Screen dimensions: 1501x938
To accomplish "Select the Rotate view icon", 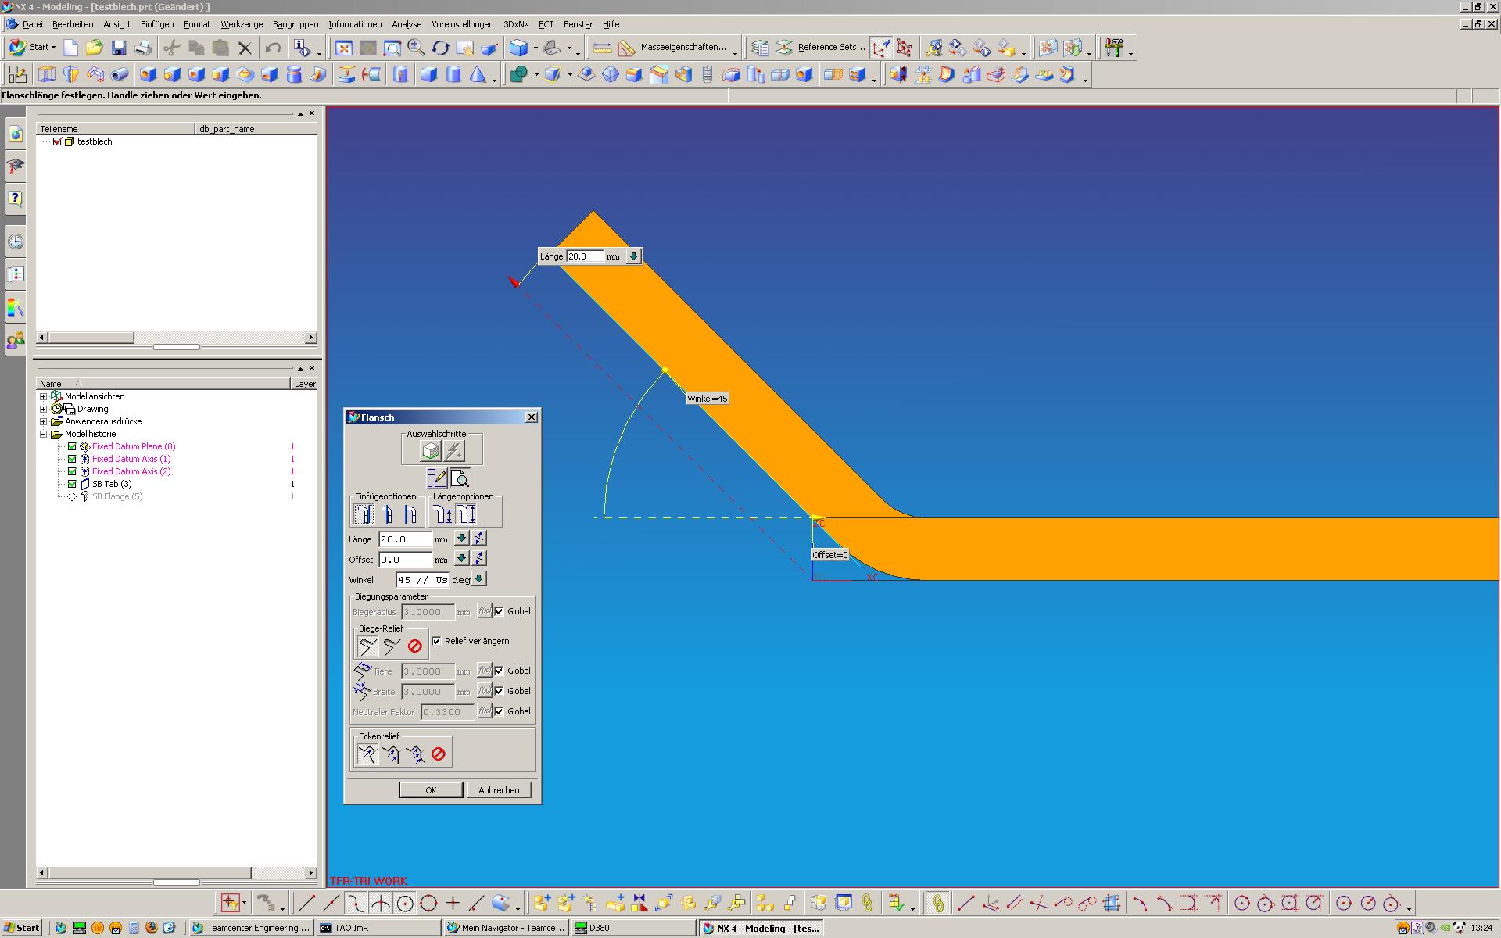I will pyautogui.click(x=440, y=48).
